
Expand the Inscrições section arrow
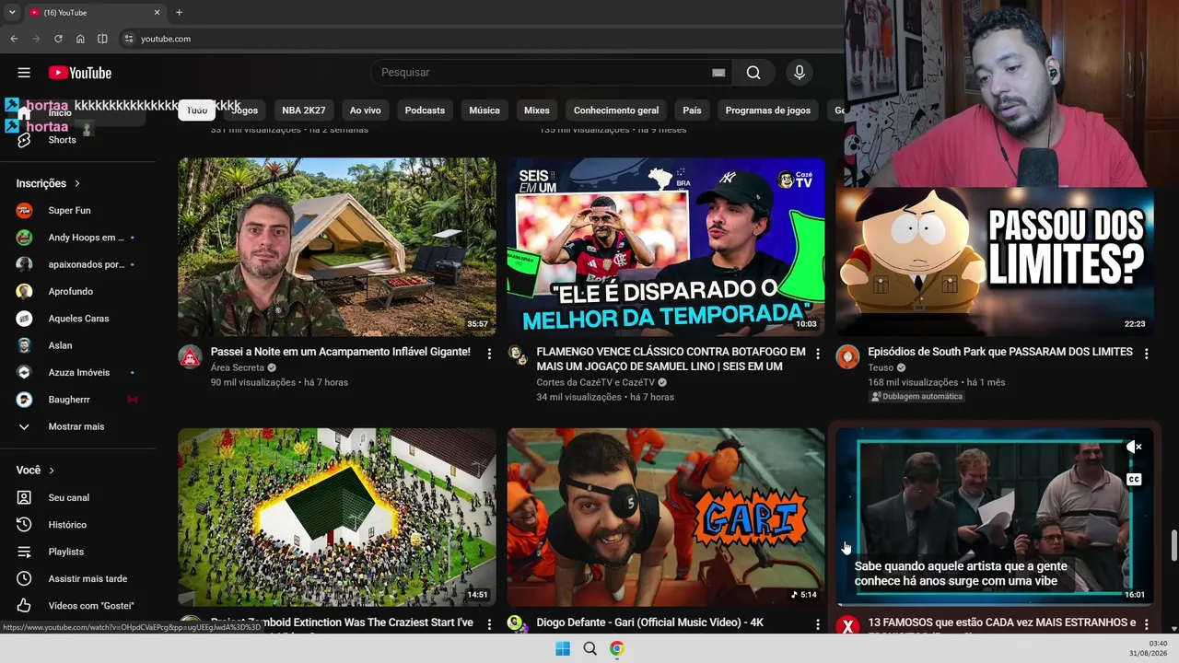point(77,183)
